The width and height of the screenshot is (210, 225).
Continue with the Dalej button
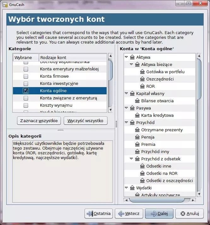click(x=159, y=214)
